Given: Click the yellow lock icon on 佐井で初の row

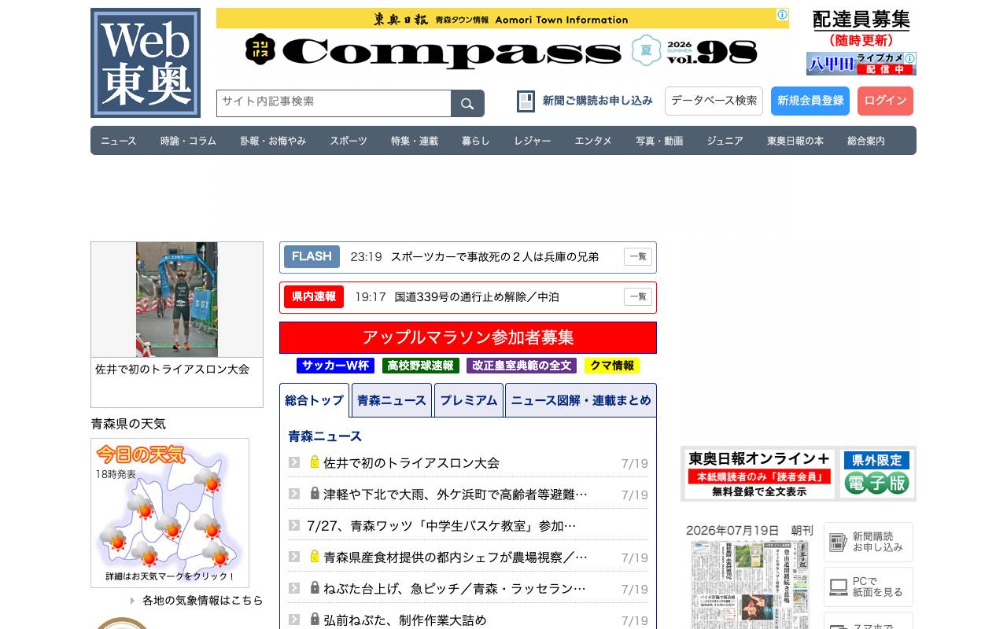Looking at the screenshot, I should tap(315, 462).
